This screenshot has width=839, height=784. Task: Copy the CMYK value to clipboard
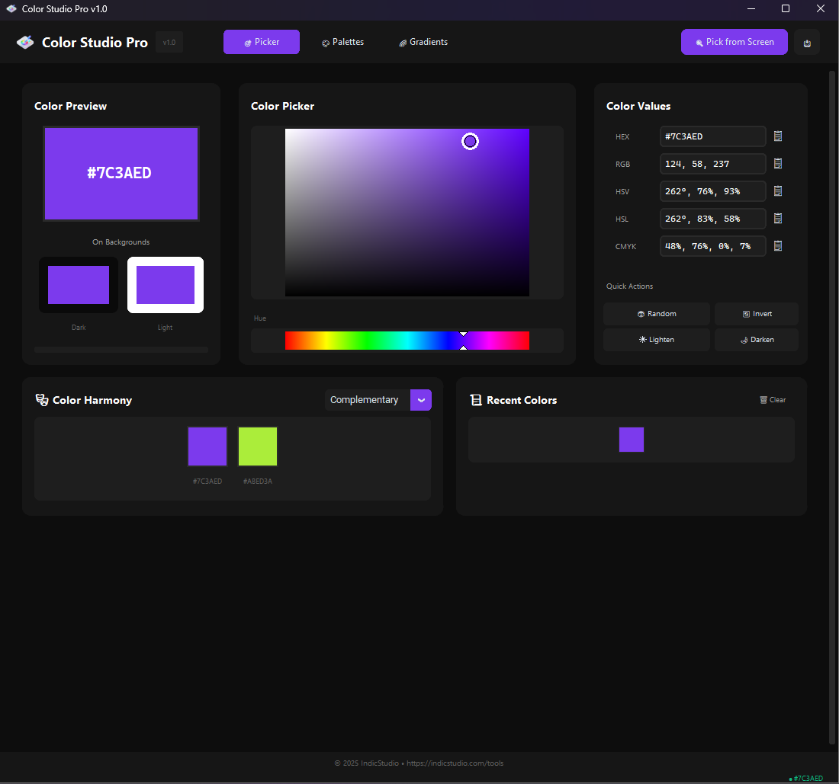[777, 245]
